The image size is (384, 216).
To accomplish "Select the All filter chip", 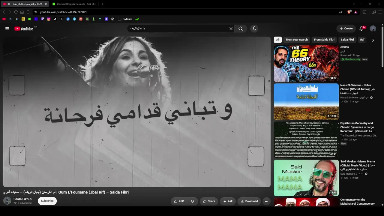I will point(278,40).
